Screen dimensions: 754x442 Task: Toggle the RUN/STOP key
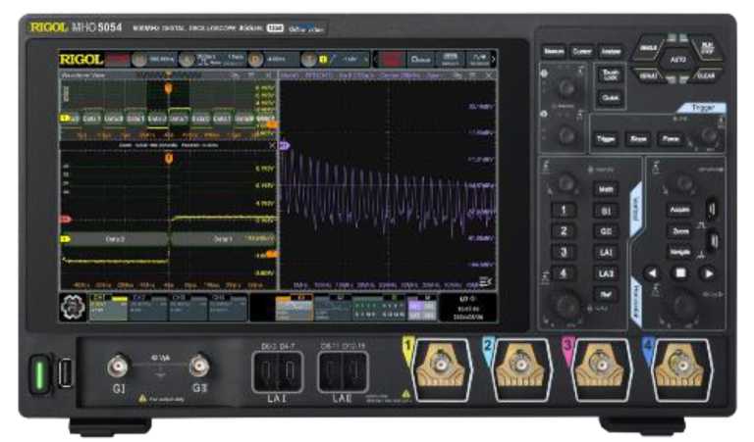707,48
